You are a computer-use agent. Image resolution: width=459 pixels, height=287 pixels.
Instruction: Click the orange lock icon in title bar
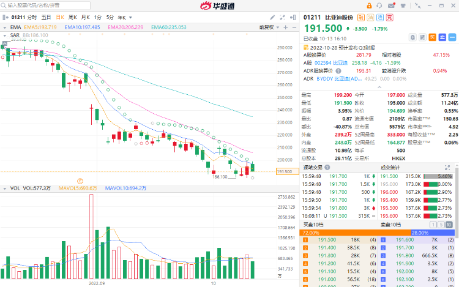click(x=369, y=6)
